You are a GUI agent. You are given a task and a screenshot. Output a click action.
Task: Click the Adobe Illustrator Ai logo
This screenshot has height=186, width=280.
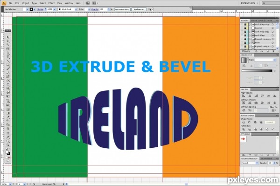pyautogui.click(x=4, y=3)
